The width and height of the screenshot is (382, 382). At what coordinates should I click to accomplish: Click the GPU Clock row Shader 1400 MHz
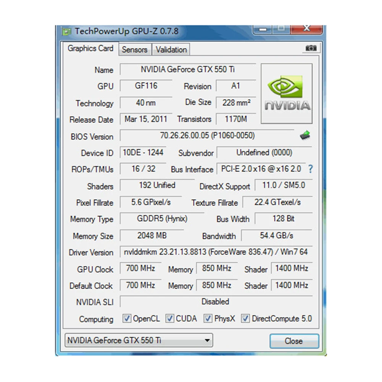(292, 269)
